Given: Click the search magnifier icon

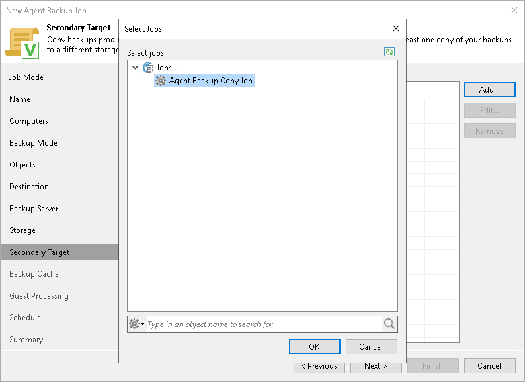Looking at the screenshot, I should click(x=389, y=324).
